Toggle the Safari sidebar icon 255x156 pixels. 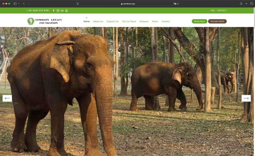(x=15, y=4)
